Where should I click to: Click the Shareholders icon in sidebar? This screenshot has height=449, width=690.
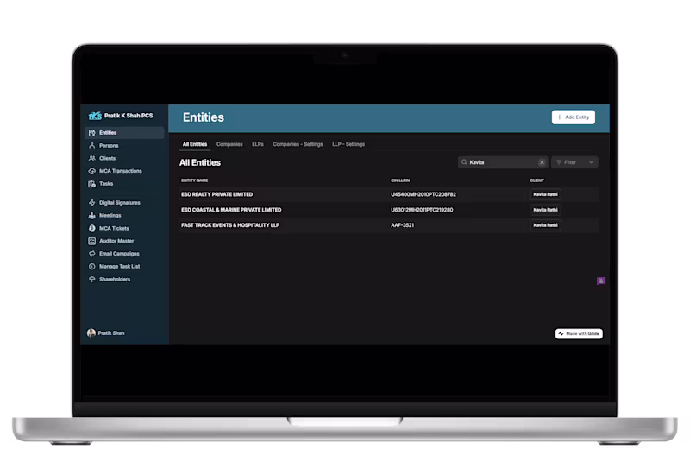point(92,280)
